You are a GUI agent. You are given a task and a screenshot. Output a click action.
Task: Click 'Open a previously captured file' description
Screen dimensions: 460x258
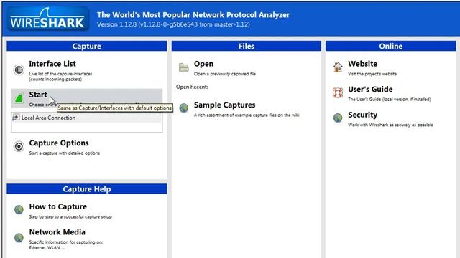[x=225, y=74]
